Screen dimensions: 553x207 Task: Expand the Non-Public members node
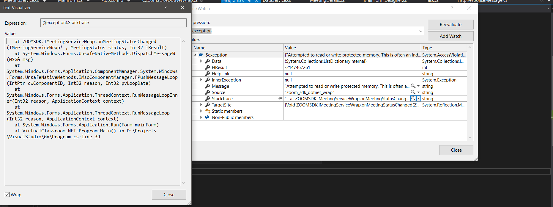pyautogui.click(x=201, y=117)
